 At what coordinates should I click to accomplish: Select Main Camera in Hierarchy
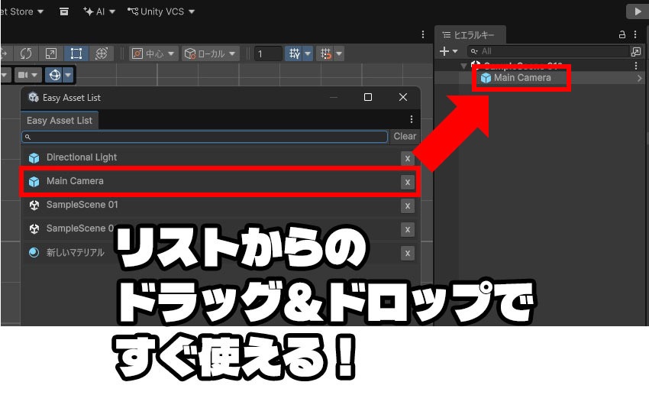(522, 78)
